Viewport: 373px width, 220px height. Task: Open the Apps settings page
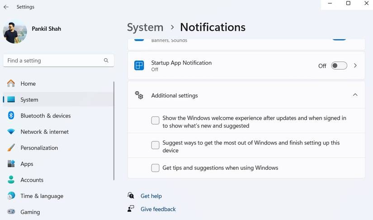click(27, 164)
